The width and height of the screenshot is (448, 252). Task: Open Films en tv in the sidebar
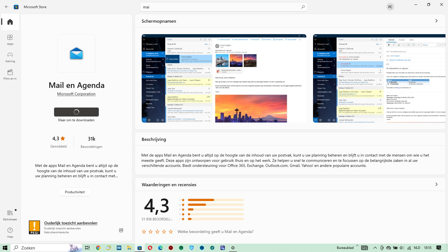tap(10, 74)
